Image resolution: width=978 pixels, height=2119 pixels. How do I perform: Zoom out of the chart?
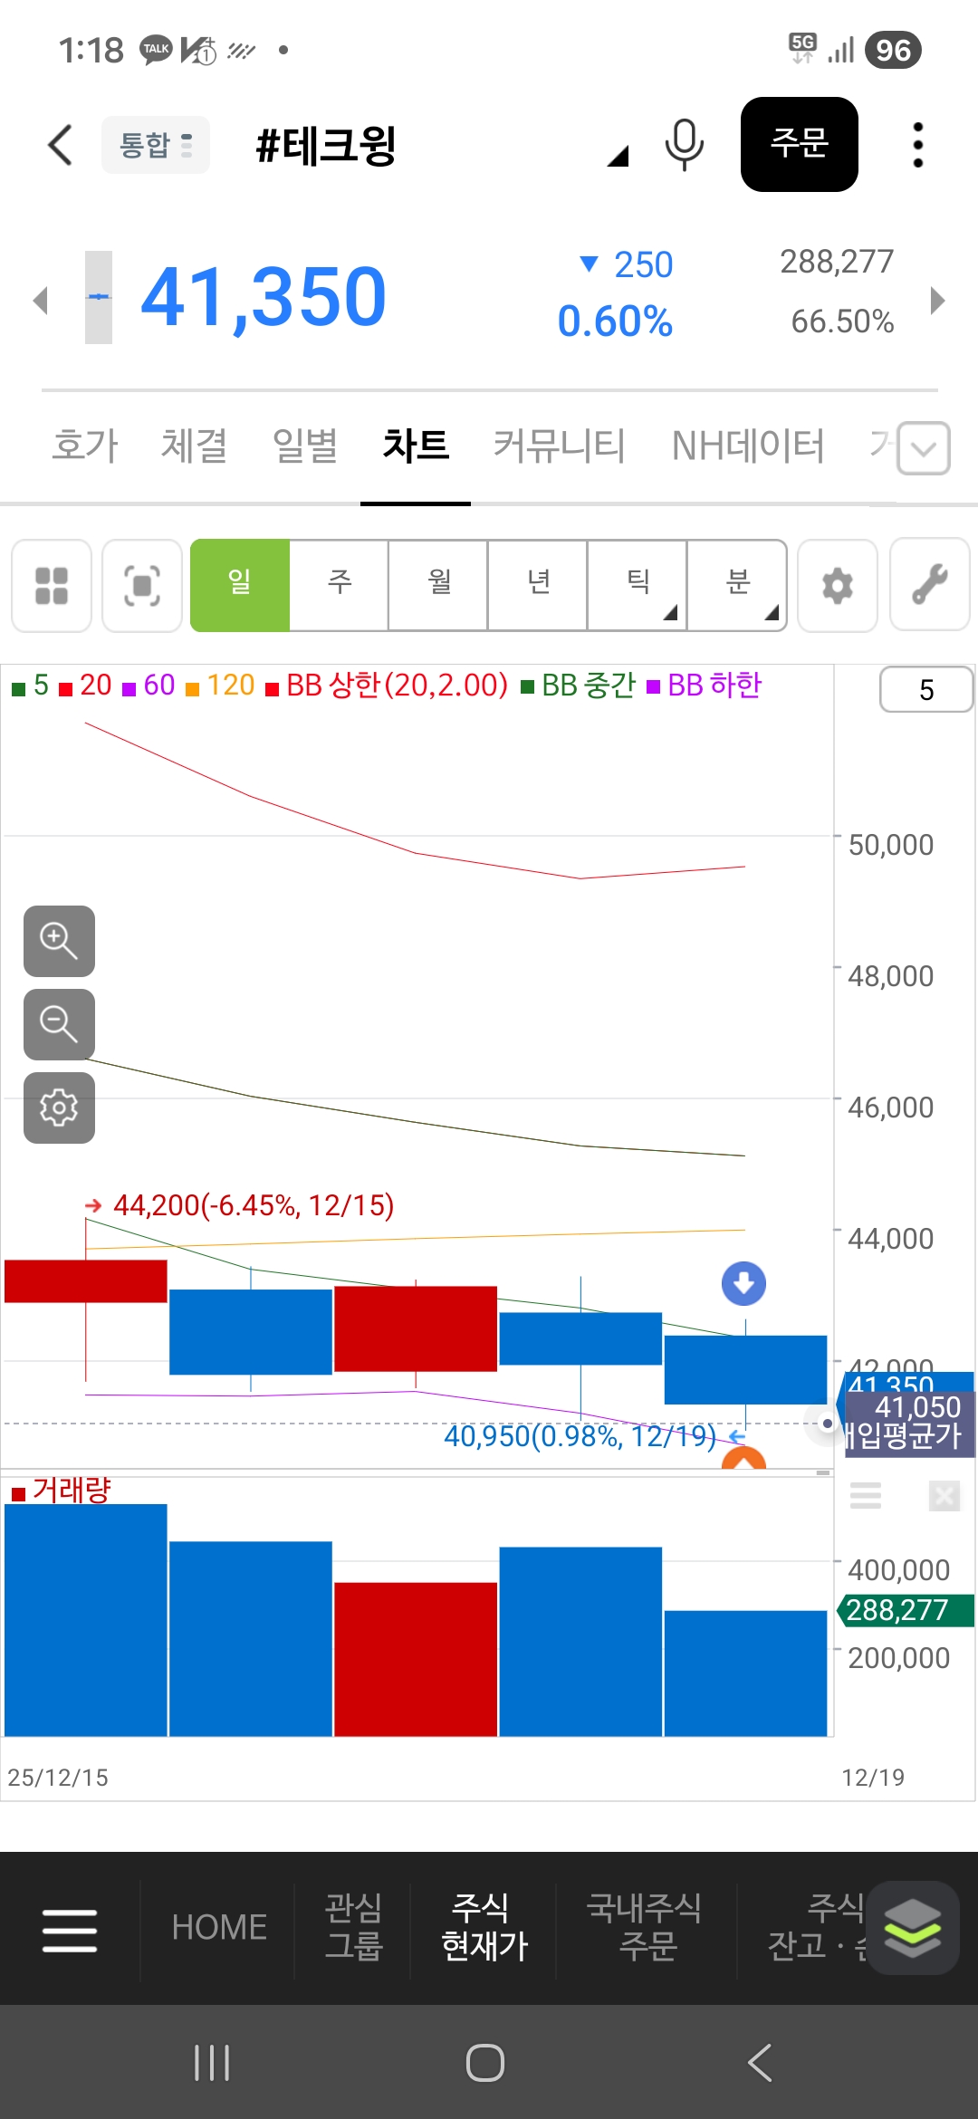(59, 1024)
